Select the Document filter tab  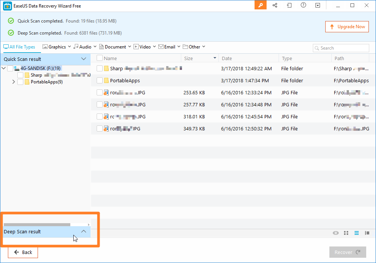[x=113, y=47]
